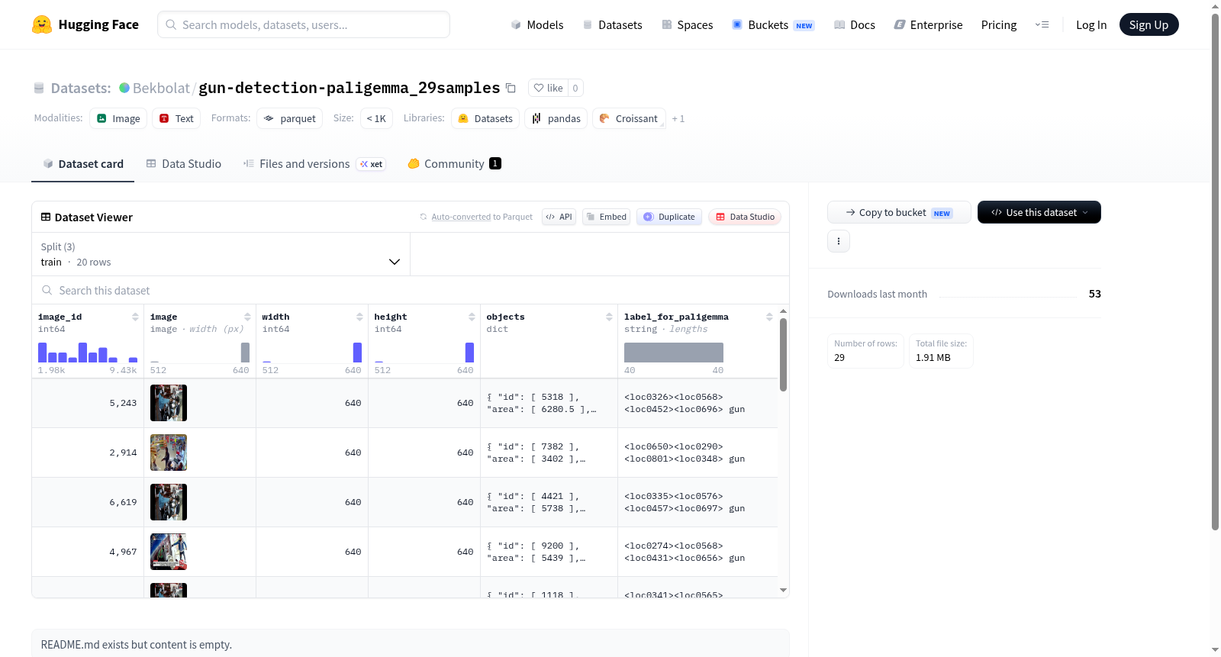1221x657 pixels.
Task: Go to Spaces in the top navigation
Action: coord(687,25)
